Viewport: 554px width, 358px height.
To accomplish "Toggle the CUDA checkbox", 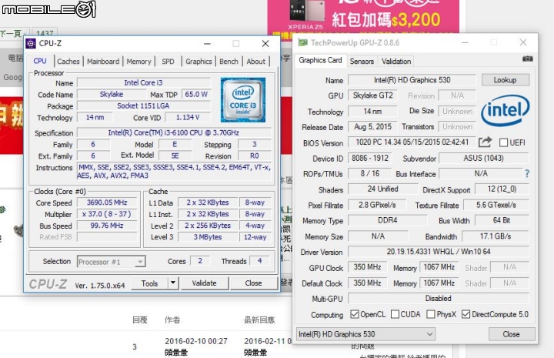I will [395, 314].
